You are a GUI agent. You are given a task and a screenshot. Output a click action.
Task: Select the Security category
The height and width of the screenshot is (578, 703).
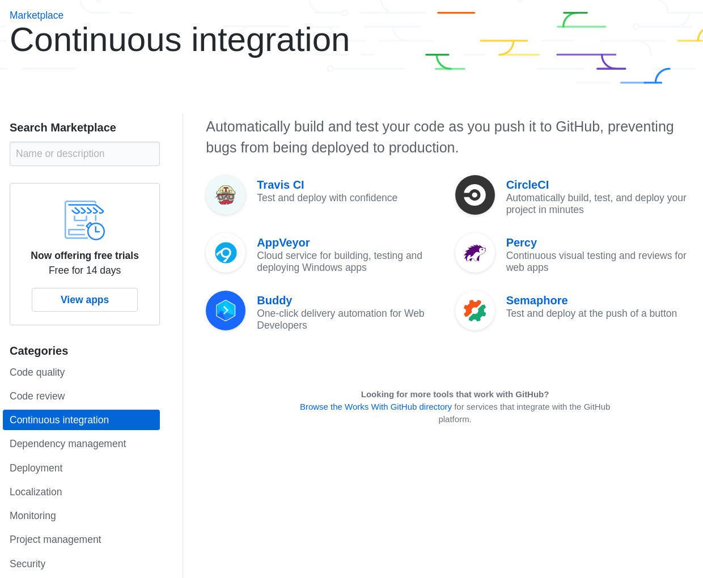(27, 563)
